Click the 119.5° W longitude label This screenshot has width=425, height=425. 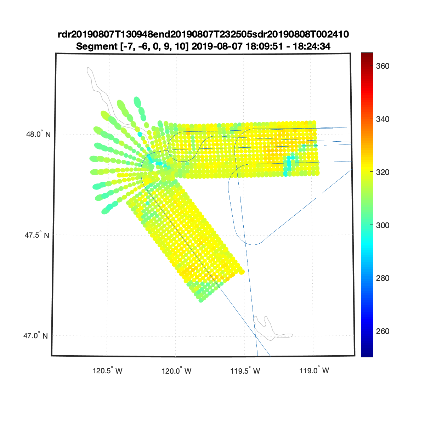pyautogui.click(x=245, y=371)
